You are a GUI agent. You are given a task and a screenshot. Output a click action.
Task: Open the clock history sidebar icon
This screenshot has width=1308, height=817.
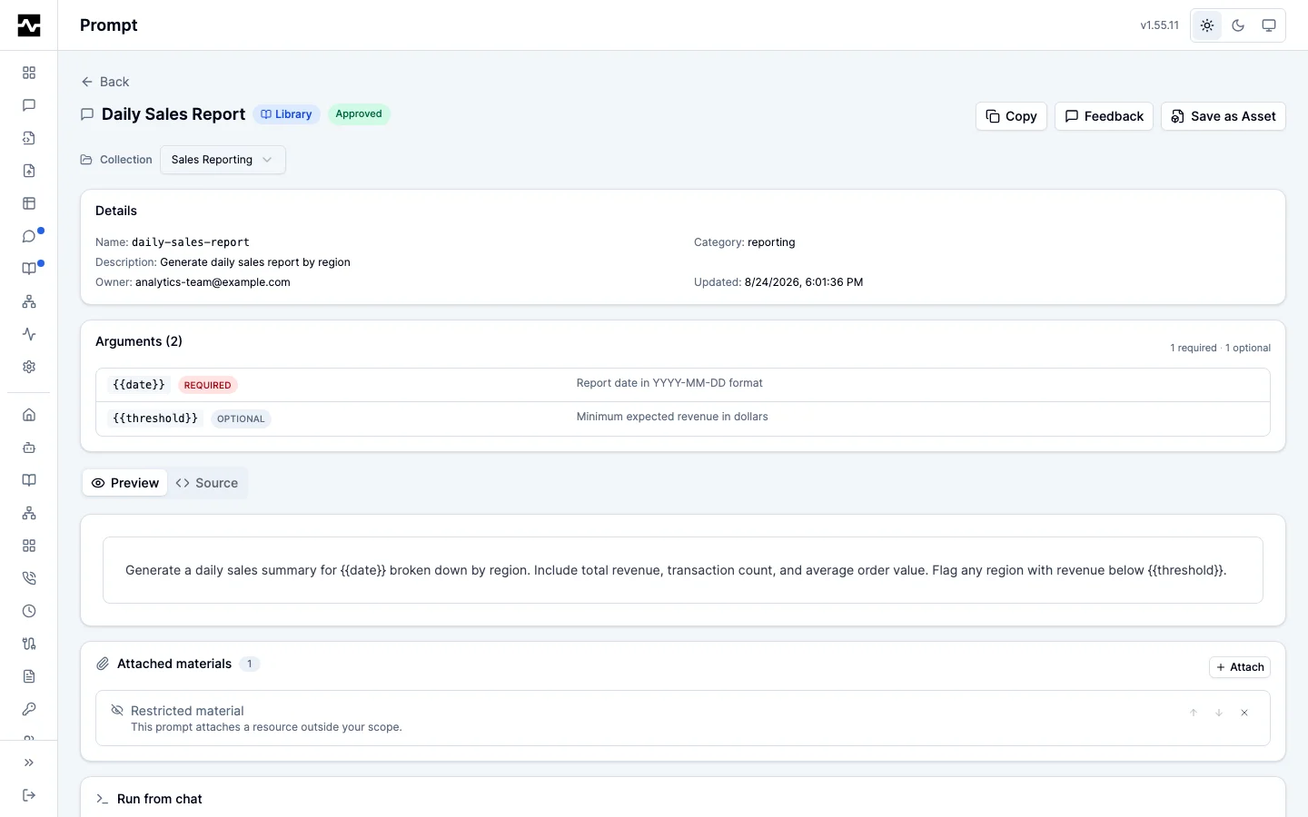coord(29,611)
